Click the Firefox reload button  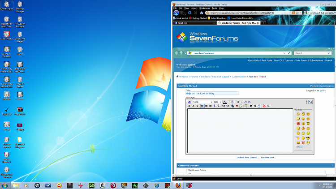pos(190,13)
